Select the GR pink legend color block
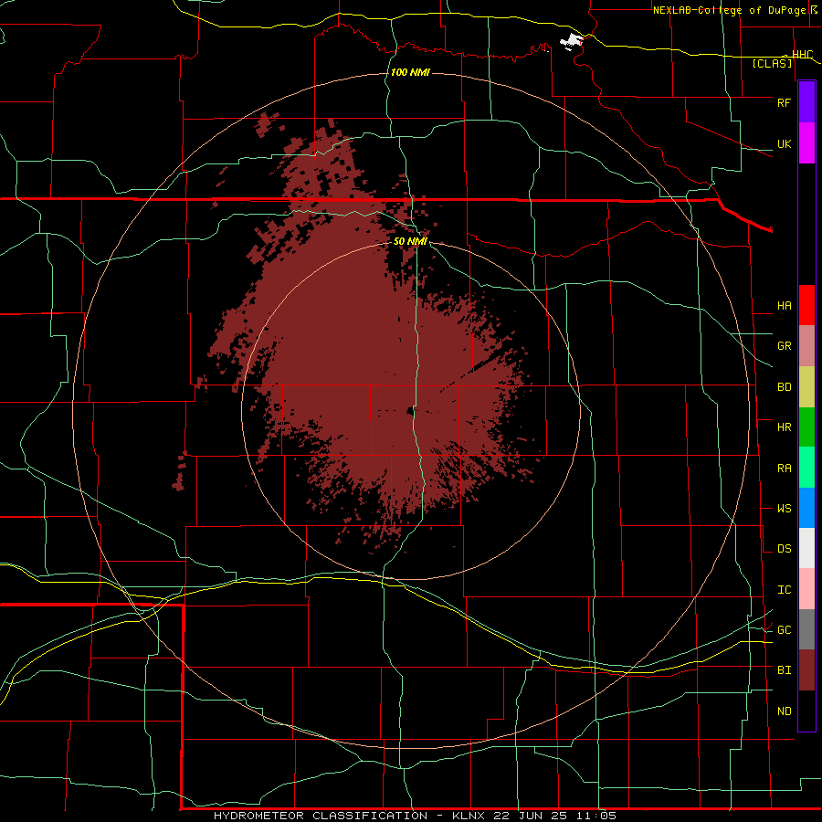The height and width of the screenshot is (822, 822). pyautogui.click(x=806, y=346)
